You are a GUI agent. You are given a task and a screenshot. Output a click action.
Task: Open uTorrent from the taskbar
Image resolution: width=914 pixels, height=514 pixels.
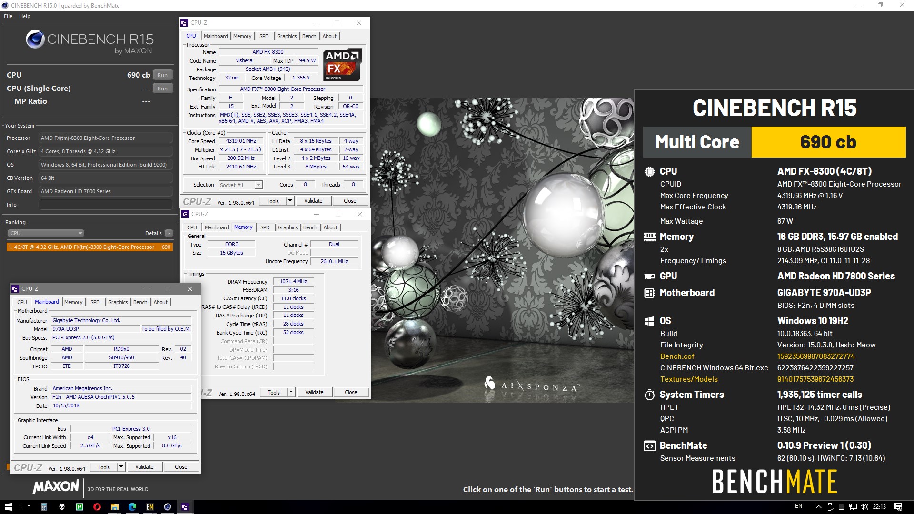79,507
